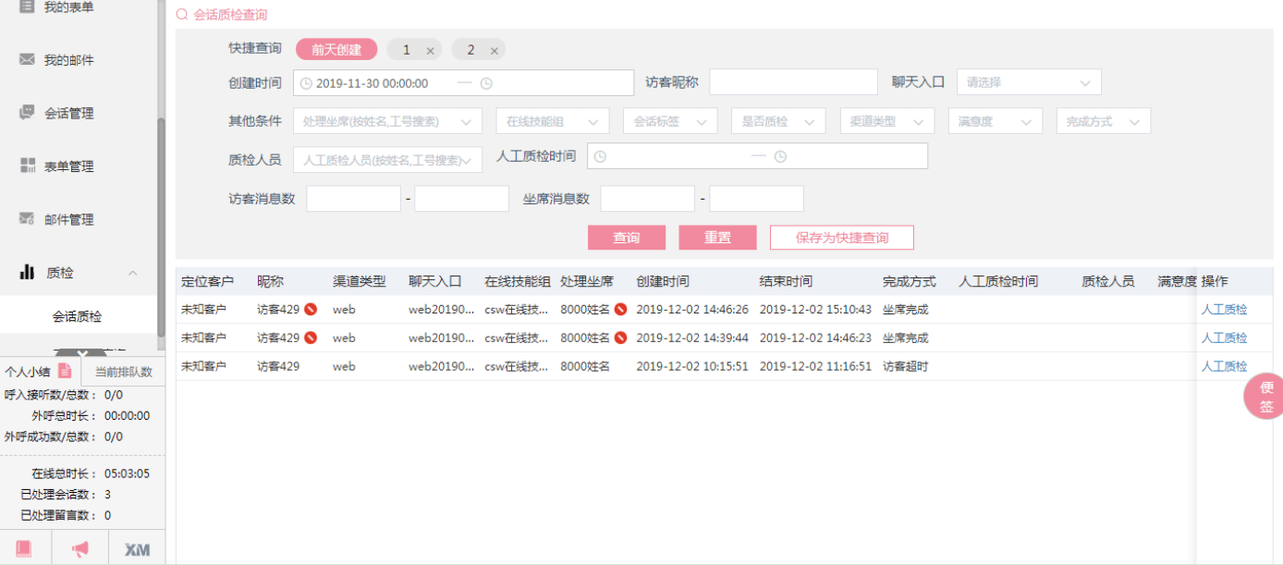Image resolution: width=1283 pixels, height=565 pixels.
Task: Click the 邮件管理 mail icon in sidebar
Action: (x=27, y=219)
